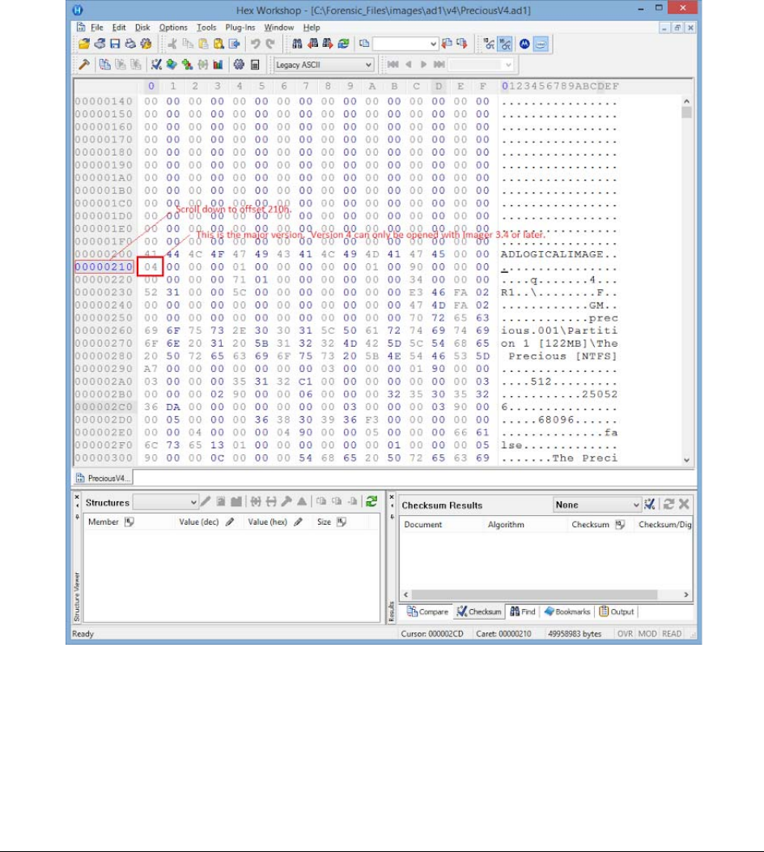Switch to the Bookmarks tab
The image size is (764, 852).
567,611
